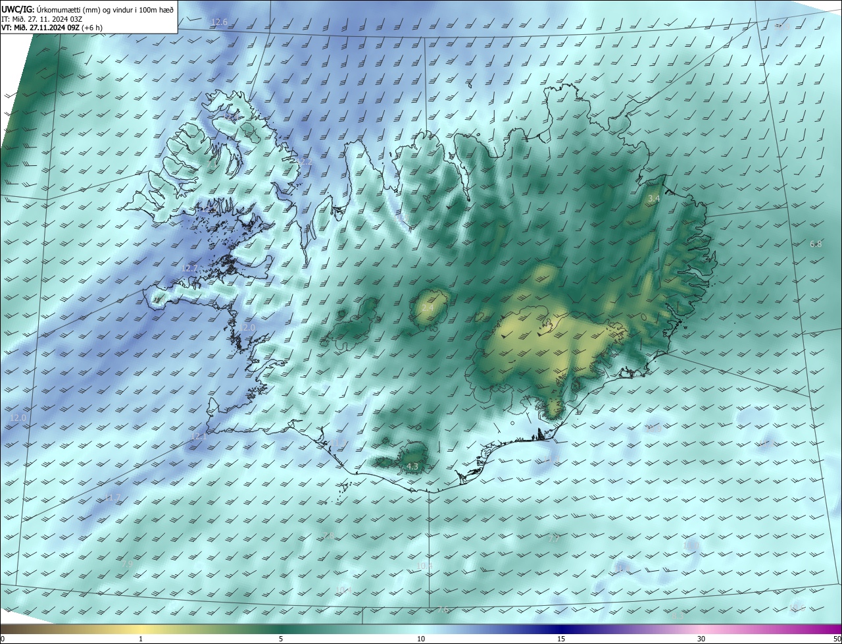Click the 'UWC/IG:' bold title label
This screenshot has width=842, height=644.
point(18,9)
